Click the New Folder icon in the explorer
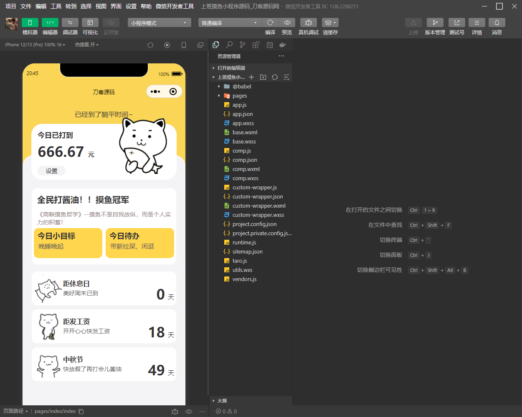This screenshot has width=522, height=417. 263,77
